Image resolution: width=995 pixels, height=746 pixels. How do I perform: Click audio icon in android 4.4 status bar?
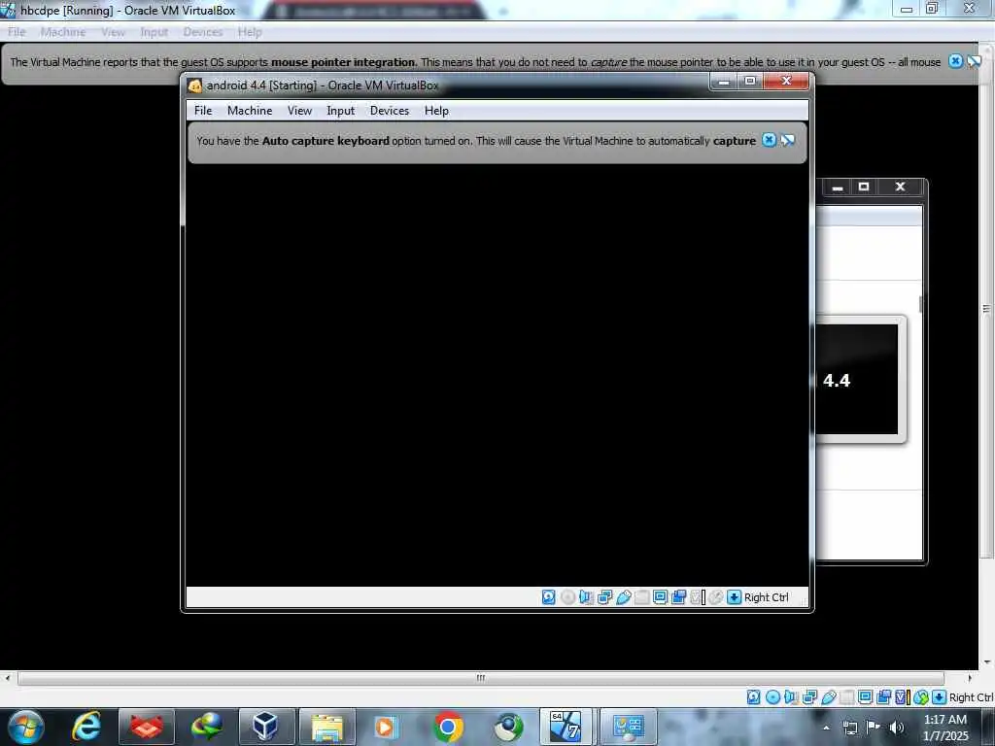[x=586, y=597]
